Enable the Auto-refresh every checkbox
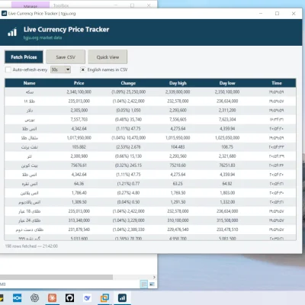The width and height of the screenshot is (305, 305). click(8, 69)
